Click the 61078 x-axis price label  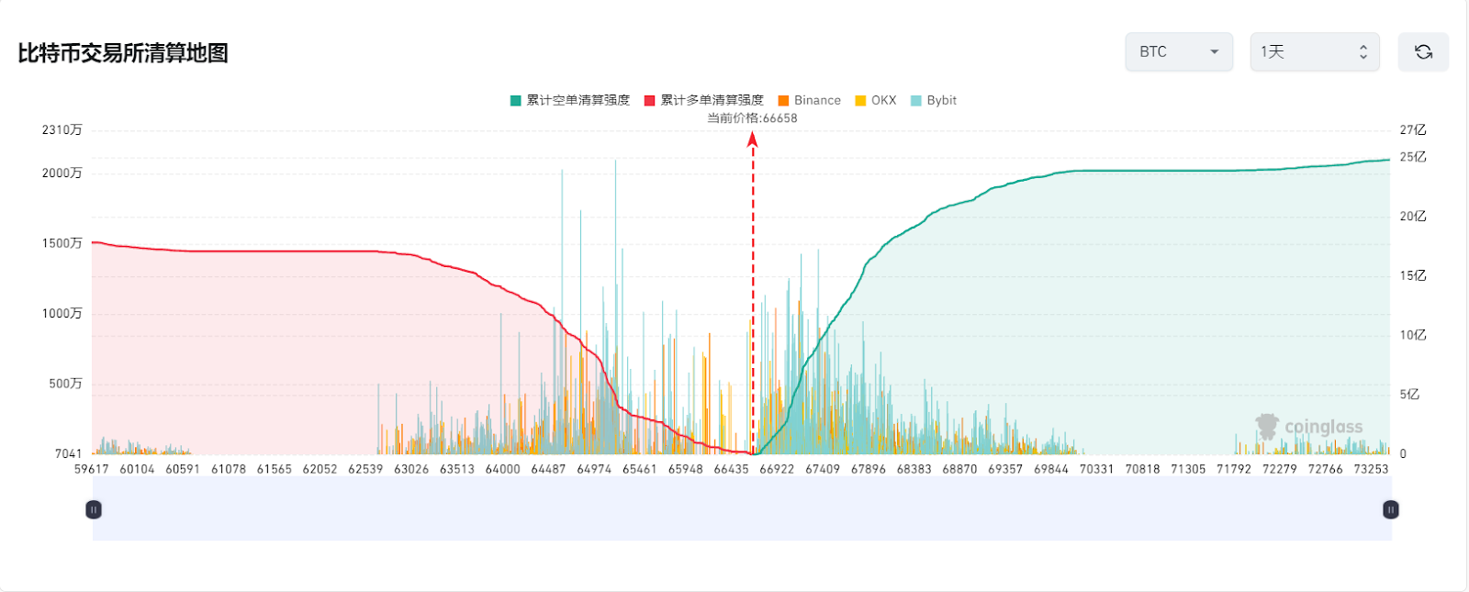(x=229, y=469)
